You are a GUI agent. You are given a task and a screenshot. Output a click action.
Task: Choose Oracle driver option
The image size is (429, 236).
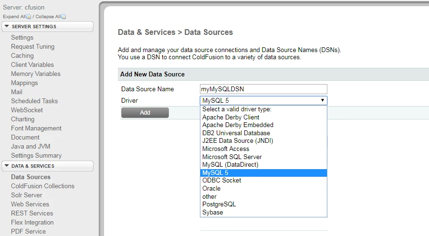click(x=263, y=188)
